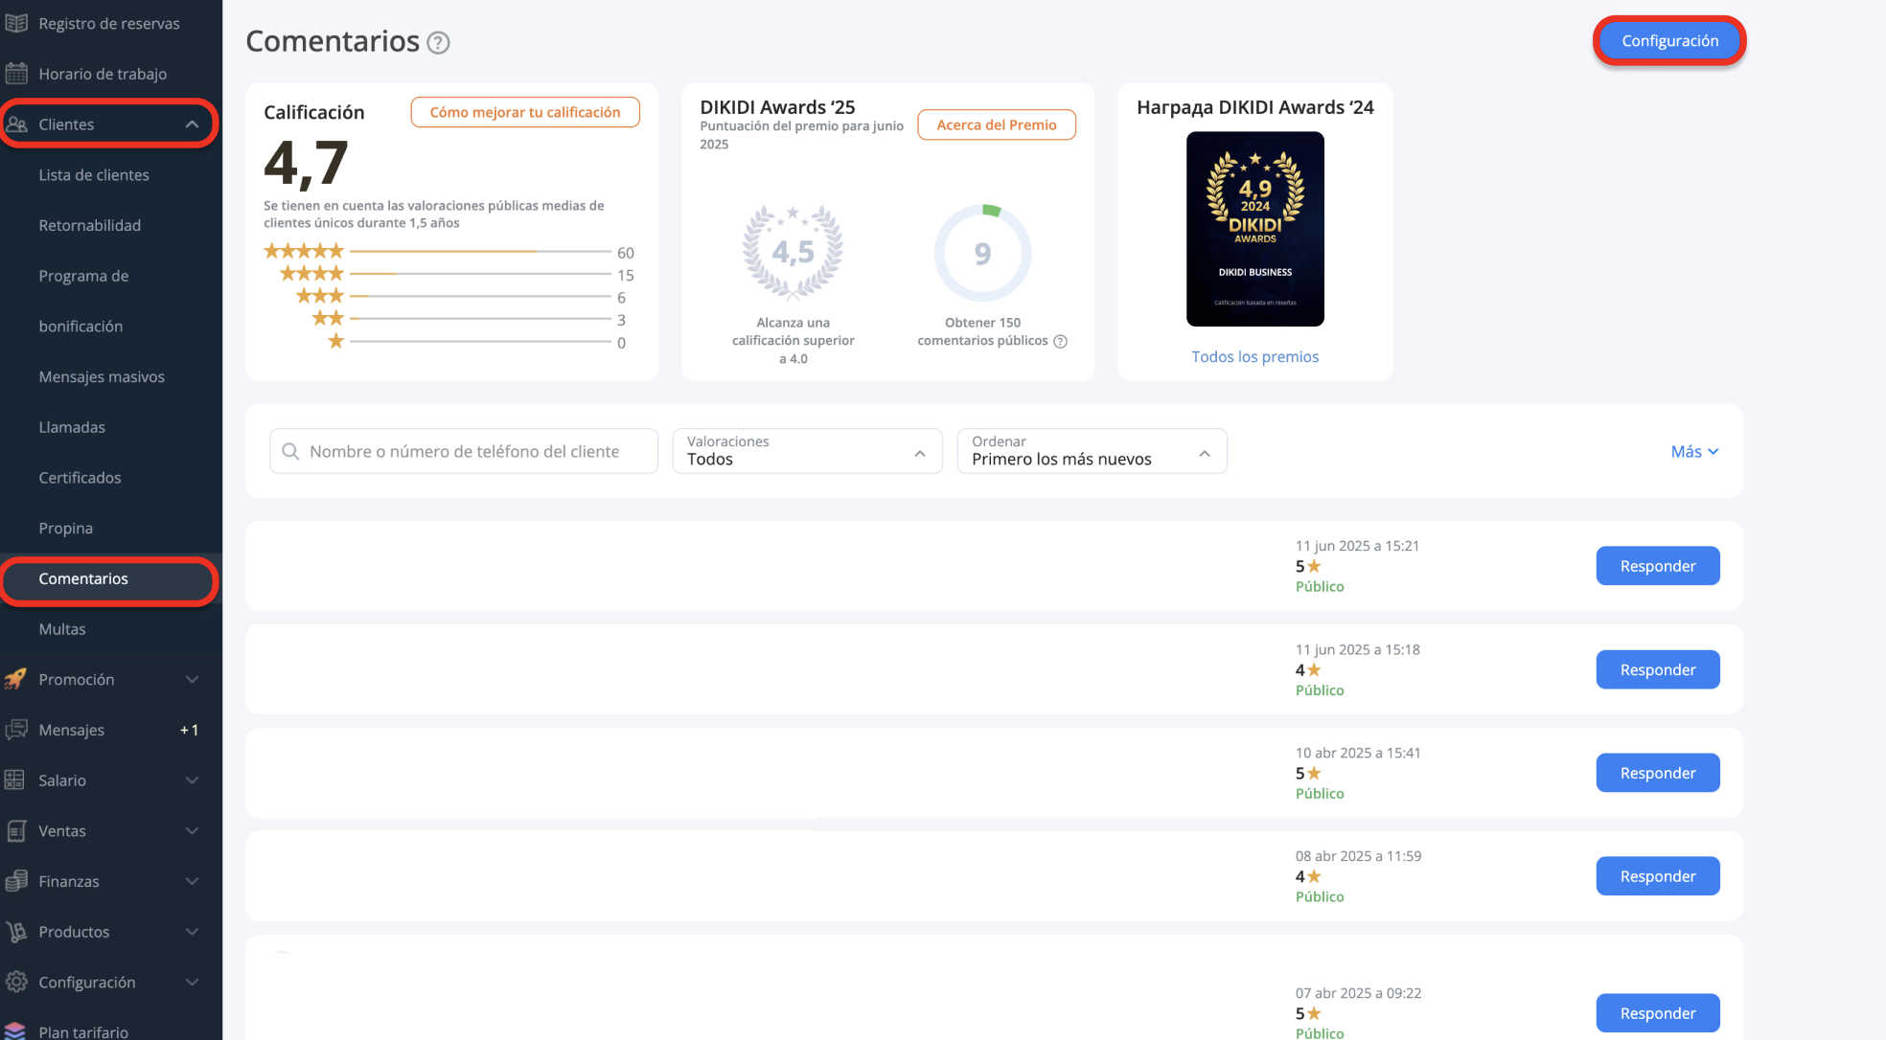Open Retornabilidad menu item
This screenshot has height=1040, width=1886.
pyautogui.click(x=90, y=225)
